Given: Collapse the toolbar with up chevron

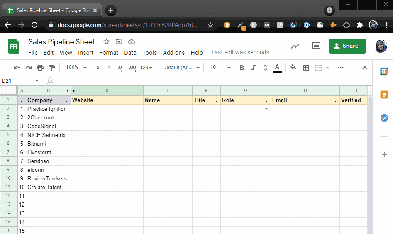Looking at the screenshot, I should [x=365, y=68].
